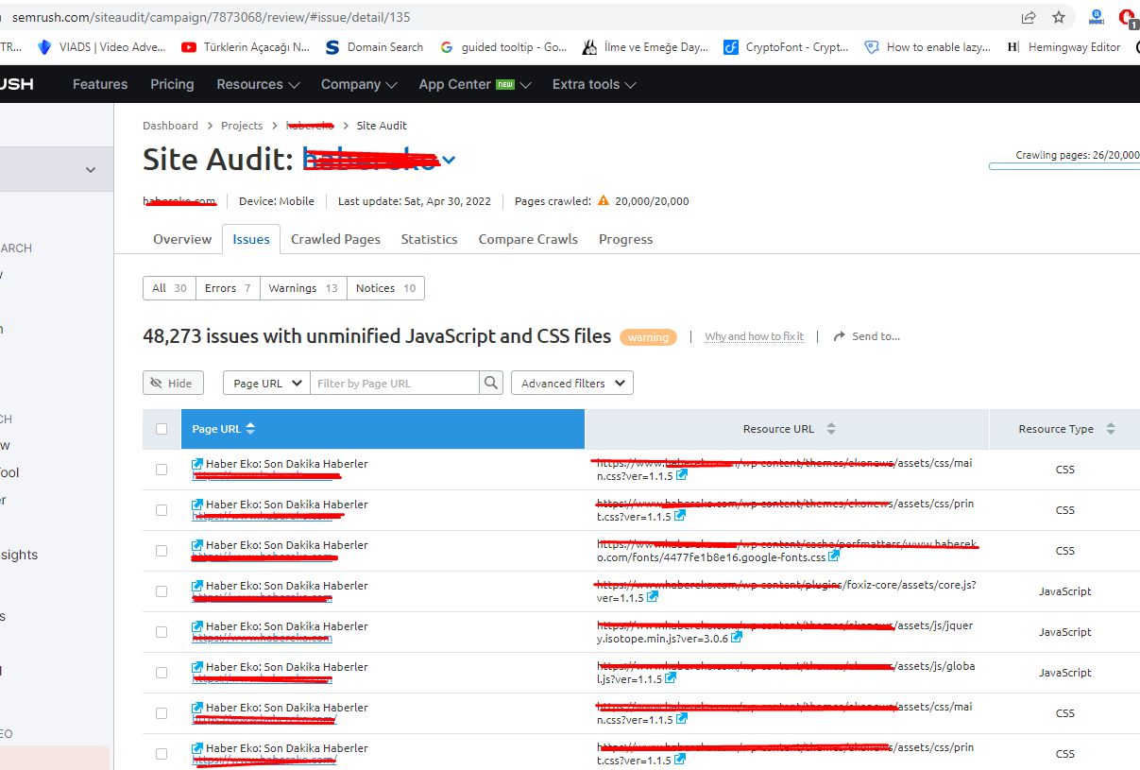The height and width of the screenshot is (770, 1140).
Task: Filter issues by Warnings 13
Action: click(302, 288)
